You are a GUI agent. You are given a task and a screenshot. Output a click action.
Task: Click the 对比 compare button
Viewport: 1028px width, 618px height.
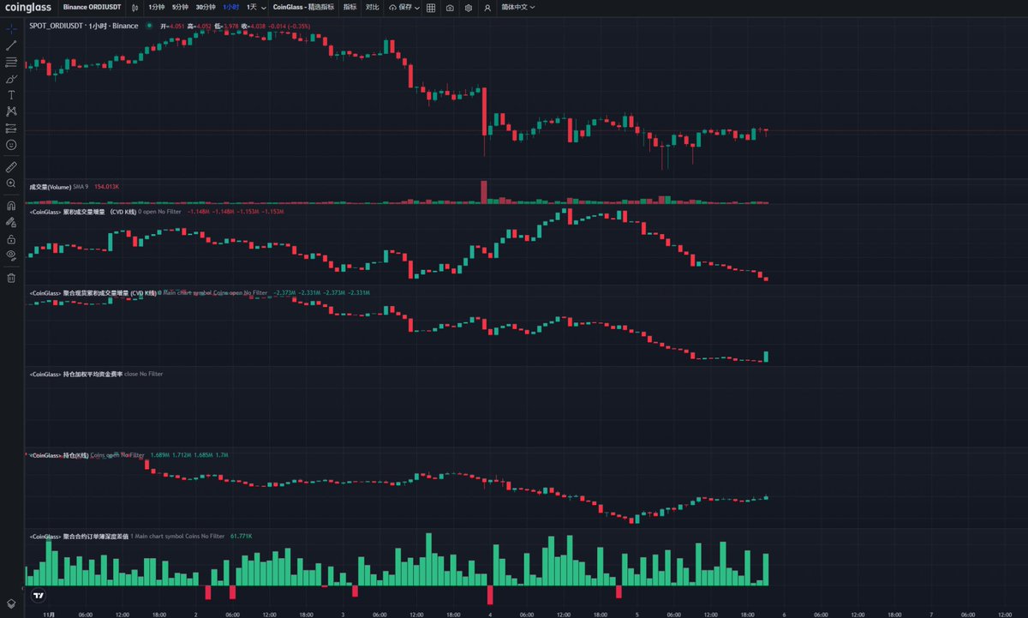(x=372, y=7)
